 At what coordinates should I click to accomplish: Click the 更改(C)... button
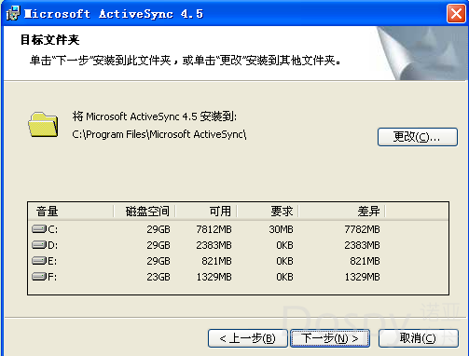pyautogui.click(x=418, y=137)
